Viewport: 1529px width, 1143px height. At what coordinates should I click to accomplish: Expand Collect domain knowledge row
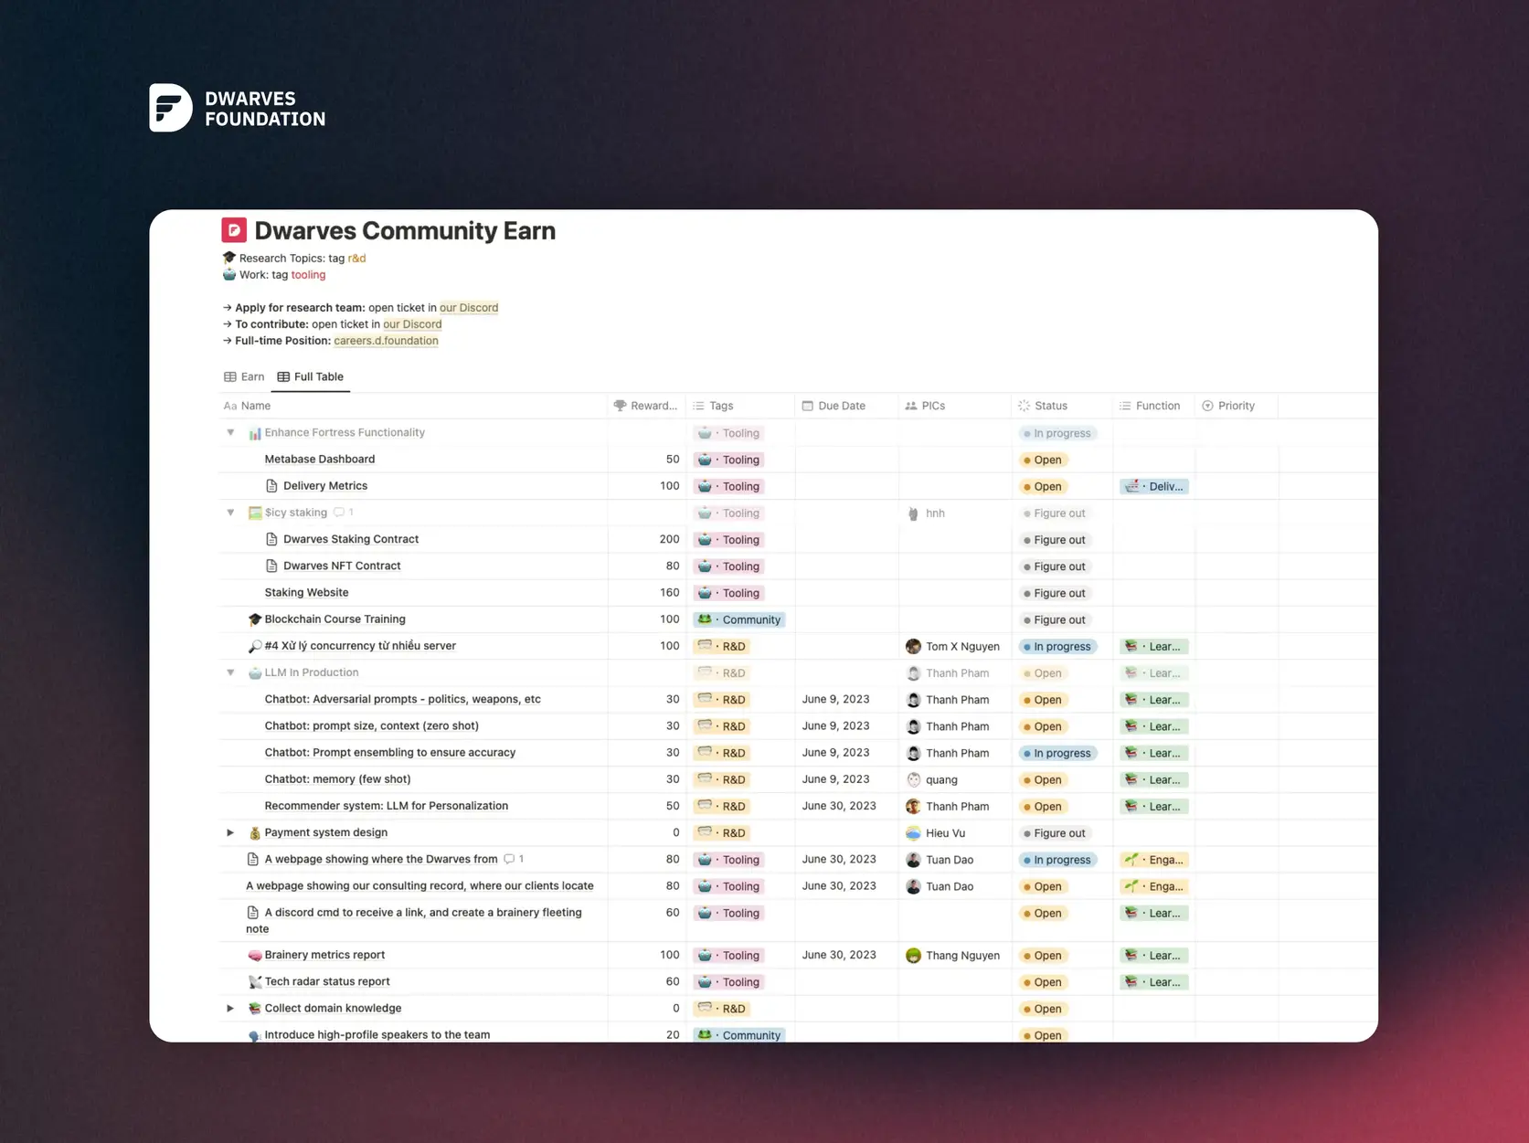tap(230, 1009)
